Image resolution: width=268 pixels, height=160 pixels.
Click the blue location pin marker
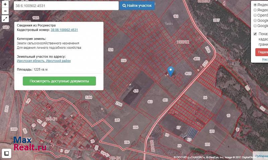pos(171,71)
